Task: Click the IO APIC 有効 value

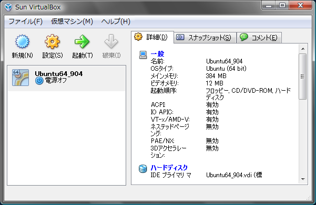Action: (212, 112)
